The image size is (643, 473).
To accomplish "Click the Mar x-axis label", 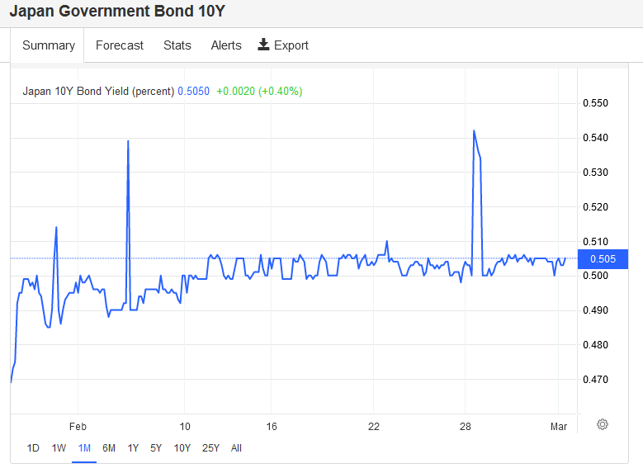I will (x=559, y=427).
